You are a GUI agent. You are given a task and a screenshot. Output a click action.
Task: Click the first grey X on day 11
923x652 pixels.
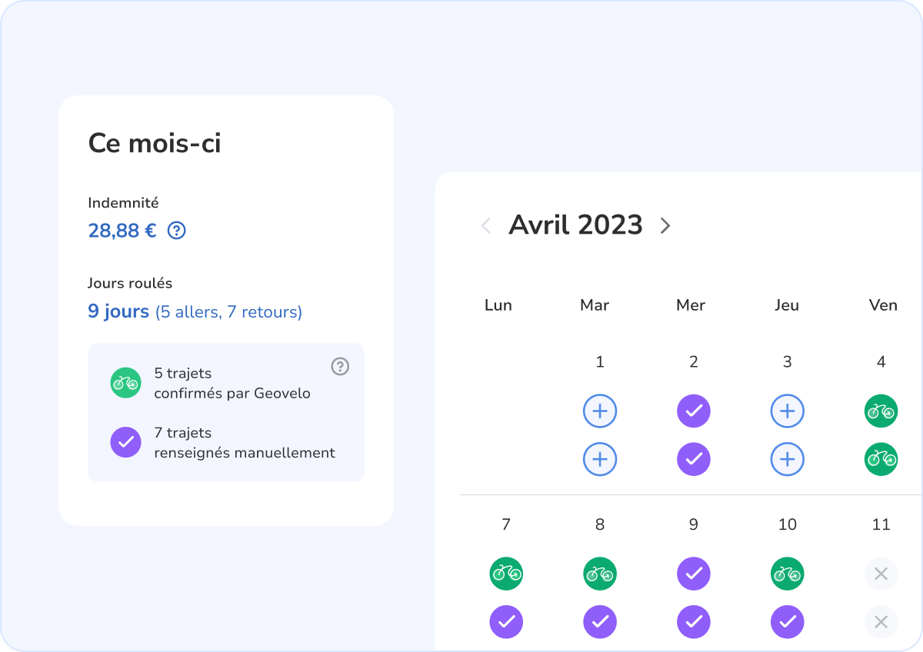[x=881, y=574]
